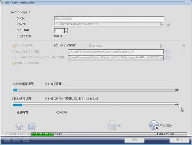Click the タスクの進行状況 progress bar
Screen dimensions: 192x145
click(96, 90)
